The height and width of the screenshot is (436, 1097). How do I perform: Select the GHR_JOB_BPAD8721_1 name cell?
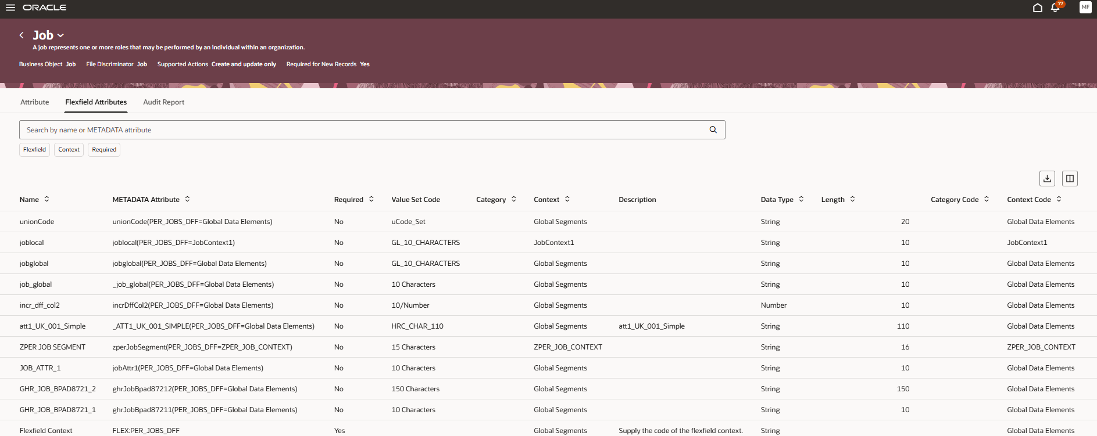click(x=58, y=410)
